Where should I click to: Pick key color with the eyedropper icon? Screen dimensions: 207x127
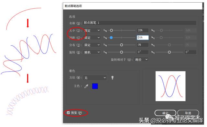[86, 86]
